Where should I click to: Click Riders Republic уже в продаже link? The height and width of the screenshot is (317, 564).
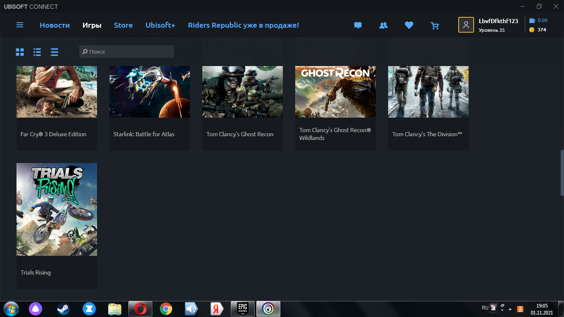tap(244, 25)
